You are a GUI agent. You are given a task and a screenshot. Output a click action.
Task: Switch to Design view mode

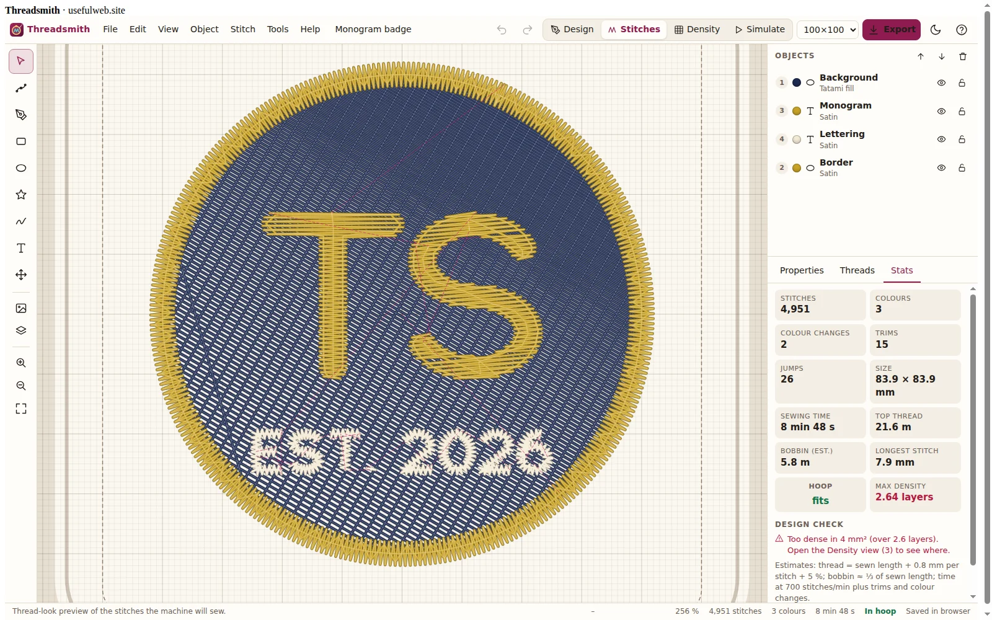(x=572, y=30)
